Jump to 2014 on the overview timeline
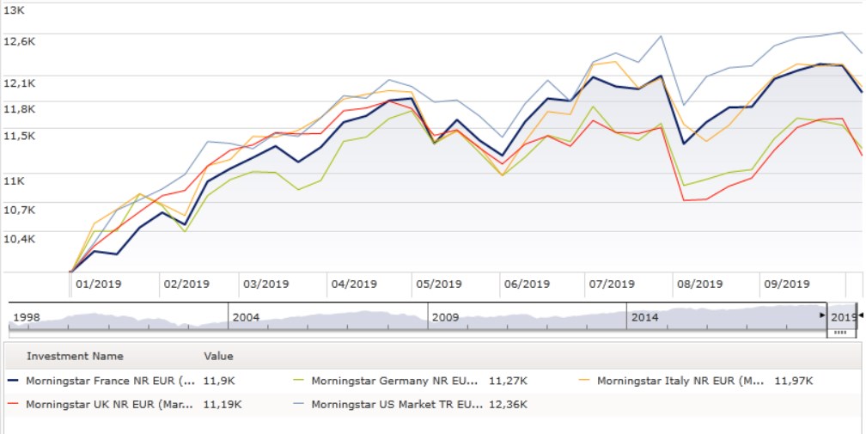Image resolution: width=866 pixels, height=434 pixels. [x=644, y=317]
